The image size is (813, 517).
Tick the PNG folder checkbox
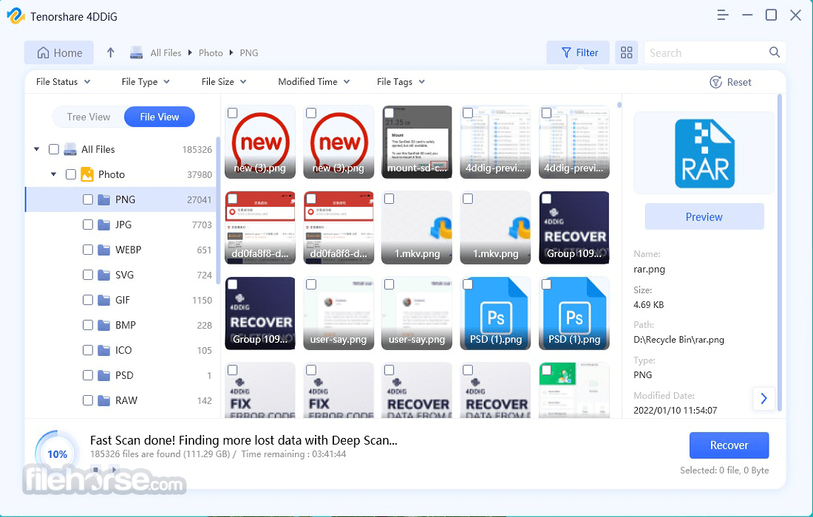click(88, 199)
